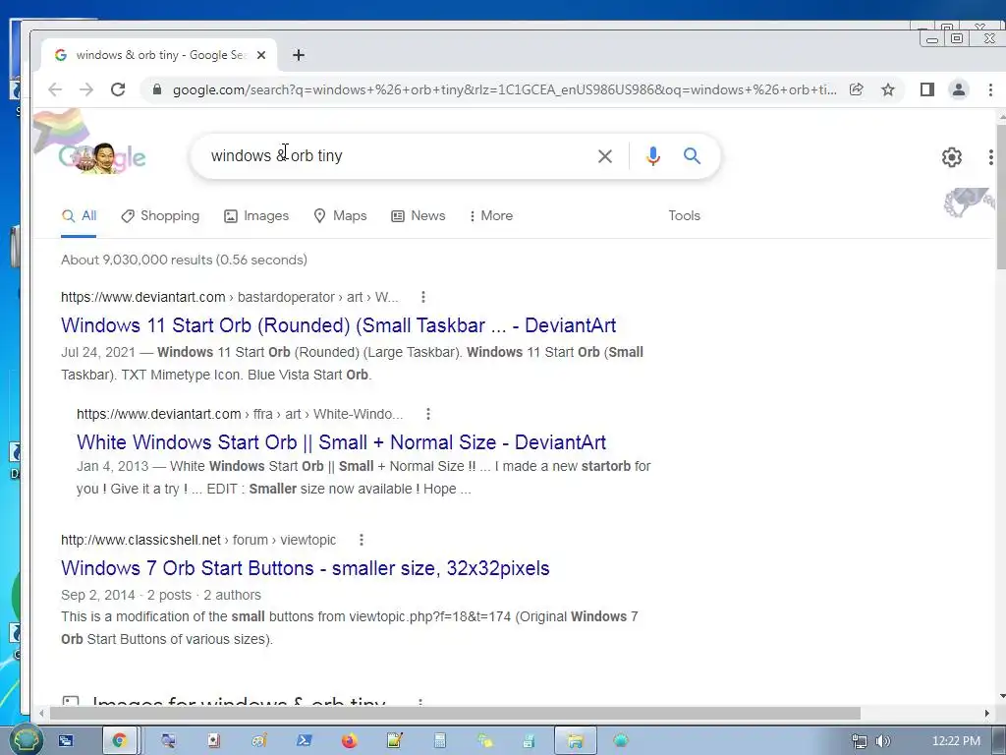View site information padlock icon
1006x755 pixels.
click(x=157, y=89)
